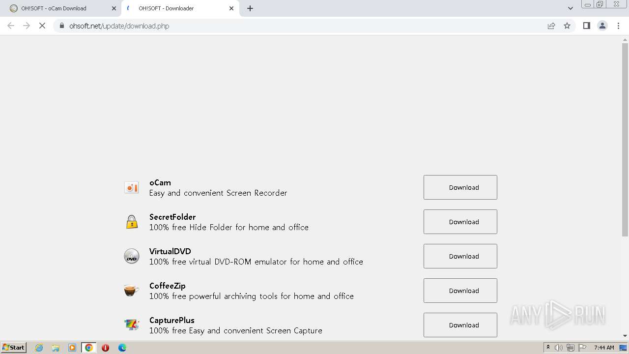The height and width of the screenshot is (354, 629).
Task: Download VirtualDVD
Action: [460, 256]
